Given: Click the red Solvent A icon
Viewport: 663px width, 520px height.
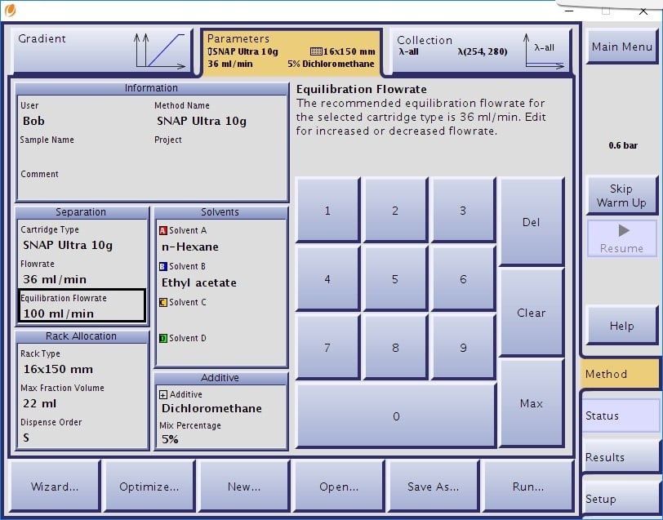Looking at the screenshot, I should point(163,231).
